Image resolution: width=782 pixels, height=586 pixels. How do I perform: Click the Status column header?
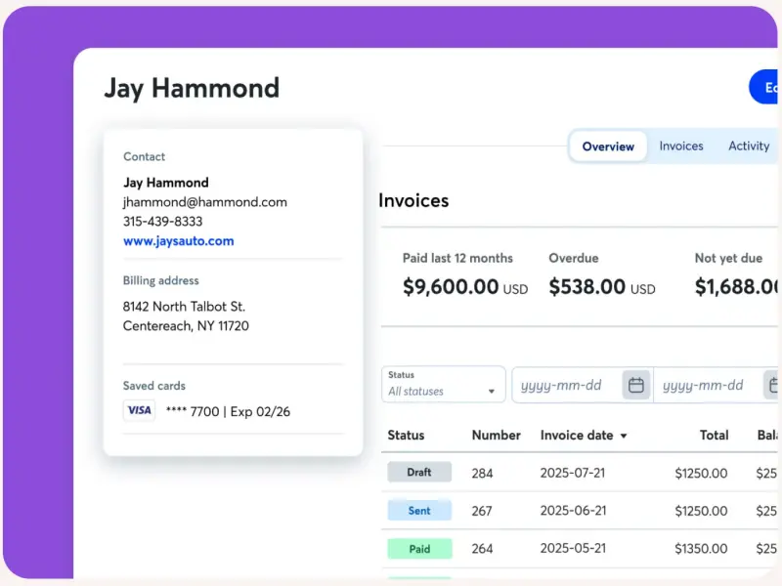click(x=406, y=436)
